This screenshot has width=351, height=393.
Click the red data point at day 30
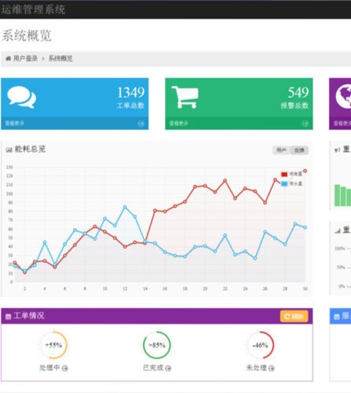click(305, 171)
